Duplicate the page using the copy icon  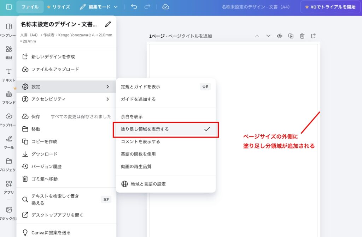point(290,36)
